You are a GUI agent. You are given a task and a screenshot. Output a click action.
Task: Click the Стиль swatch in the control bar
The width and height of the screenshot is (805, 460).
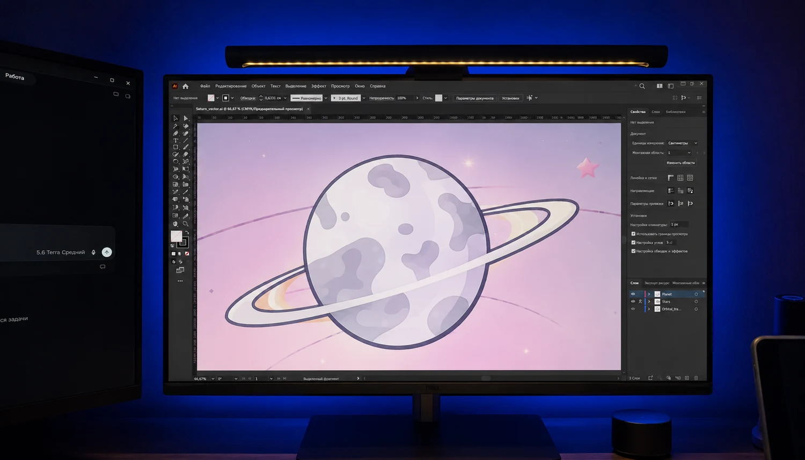click(x=438, y=98)
